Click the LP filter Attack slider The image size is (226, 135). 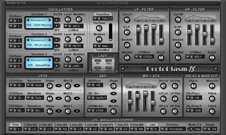coord(138,29)
